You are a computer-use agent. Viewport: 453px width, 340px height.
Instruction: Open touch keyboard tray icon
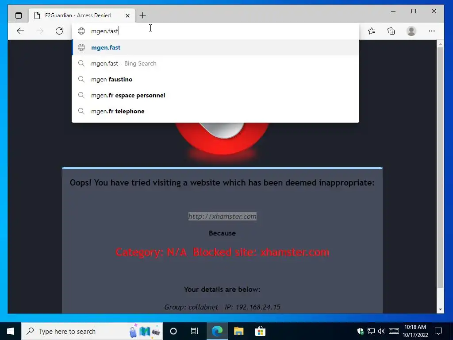tap(394, 331)
